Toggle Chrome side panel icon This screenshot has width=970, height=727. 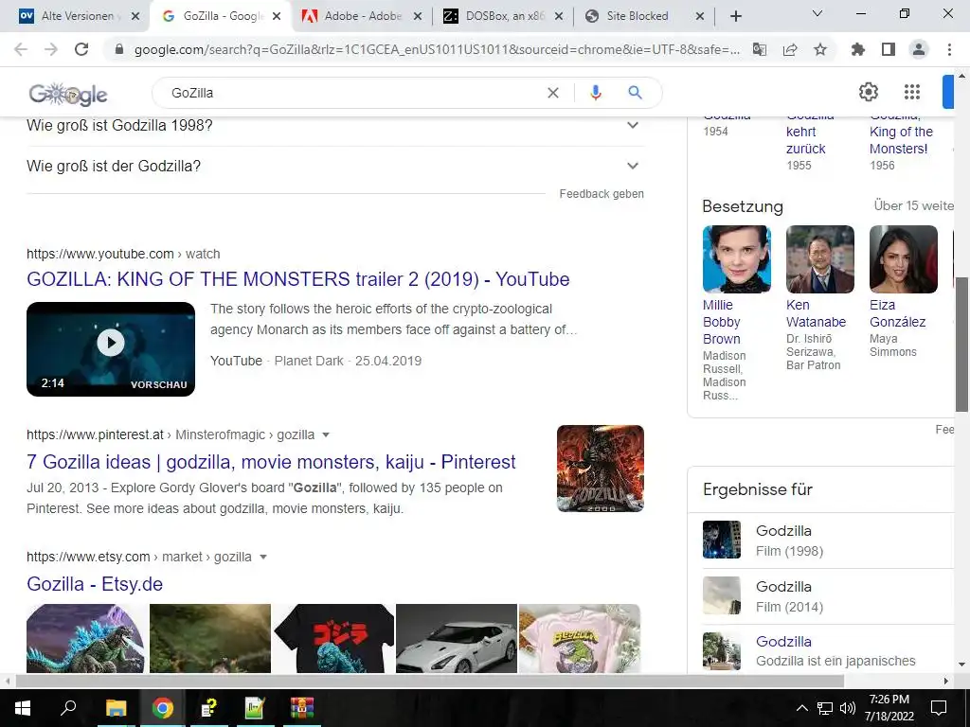pyautogui.click(x=889, y=49)
